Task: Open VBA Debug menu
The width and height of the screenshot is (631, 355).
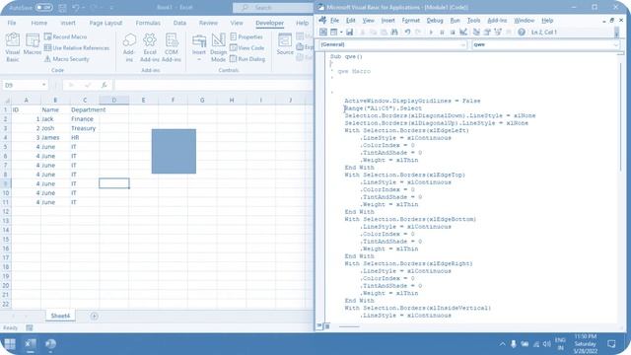Action: (435, 21)
